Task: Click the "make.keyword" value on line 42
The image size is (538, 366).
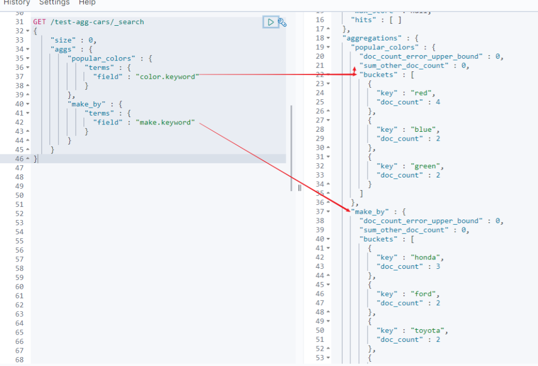Action: click(165, 122)
